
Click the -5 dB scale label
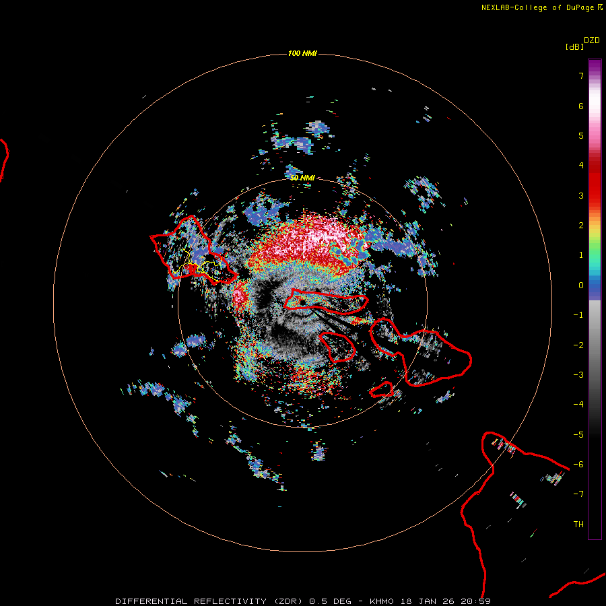point(578,435)
